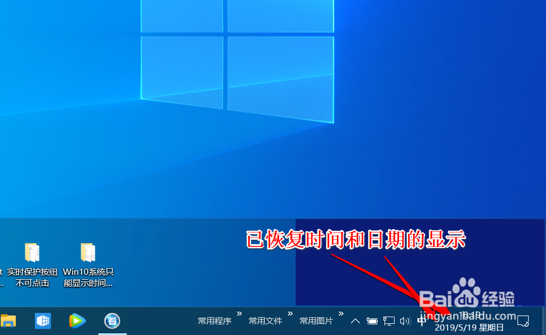Open the media player with yellow play icon
This screenshot has height=335, width=546.
77,321
